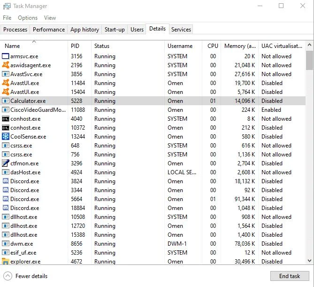
Task: Click the esif_uf.exe process icon
Action: [x=6, y=253]
